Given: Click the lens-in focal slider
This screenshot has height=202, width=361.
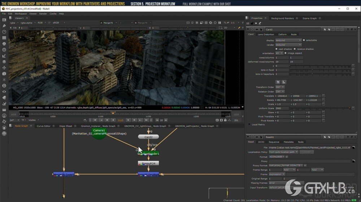Looking at the screenshot, I should [320, 70].
